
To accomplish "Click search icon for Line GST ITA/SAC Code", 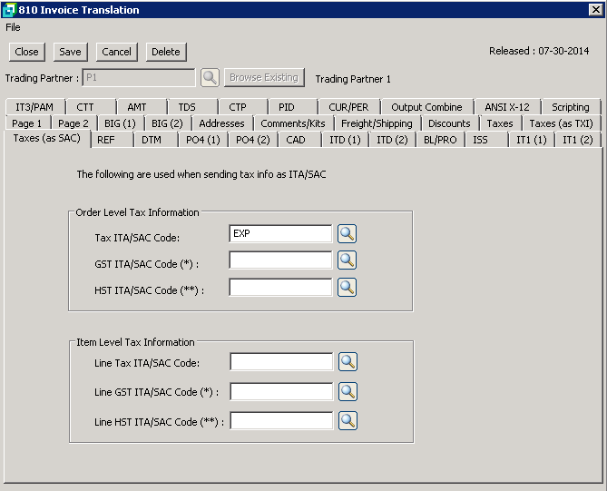I will [x=348, y=392].
